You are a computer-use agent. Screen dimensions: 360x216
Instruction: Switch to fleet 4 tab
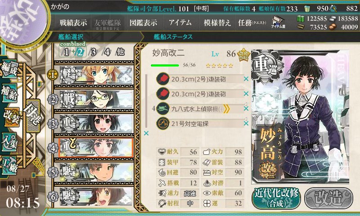pyautogui.click(x=107, y=52)
